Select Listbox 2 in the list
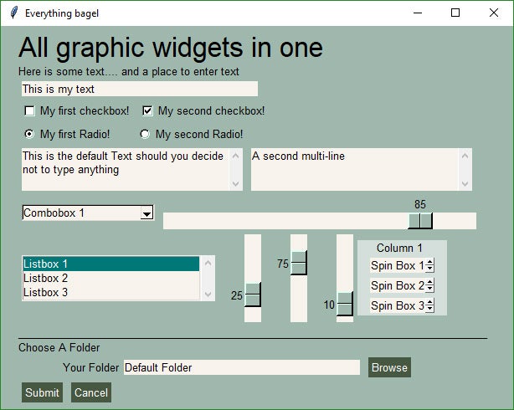This screenshot has width=514, height=410. (x=111, y=278)
